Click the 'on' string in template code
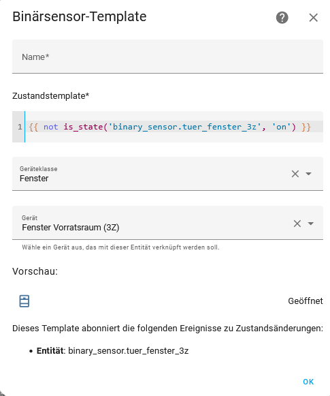Image resolution: width=330 pixels, height=396 pixels. coord(281,127)
